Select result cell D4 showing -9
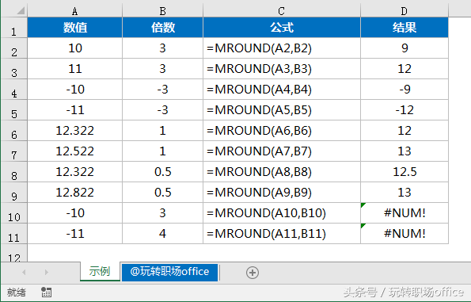 405,90
